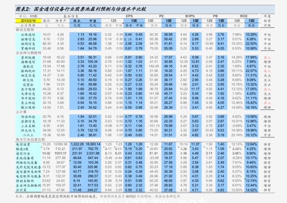
Task: Click the table title 图表2 国金通信设备行业股票池
Action: point(81,9)
